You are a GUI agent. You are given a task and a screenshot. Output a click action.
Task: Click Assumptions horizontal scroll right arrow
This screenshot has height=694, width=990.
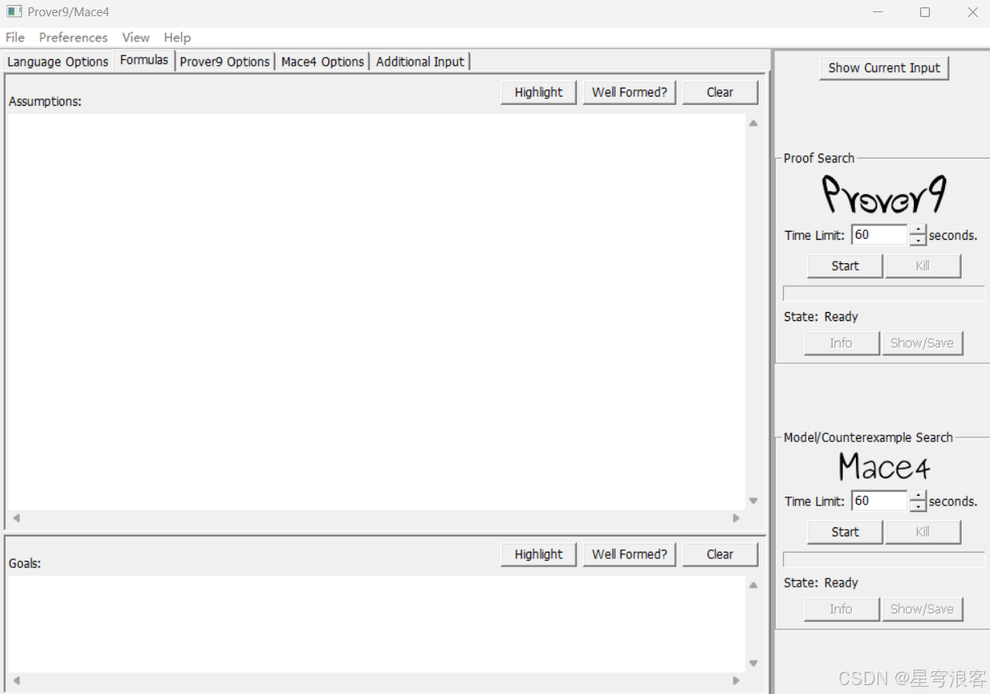tap(737, 518)
